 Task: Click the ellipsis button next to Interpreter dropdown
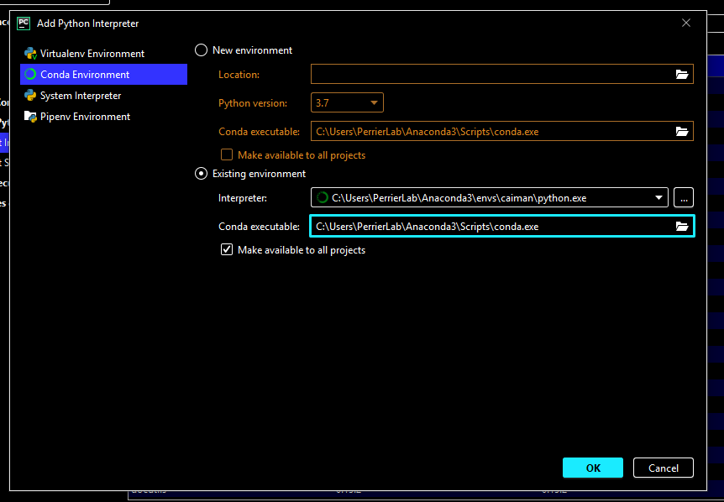coord(683,197)
